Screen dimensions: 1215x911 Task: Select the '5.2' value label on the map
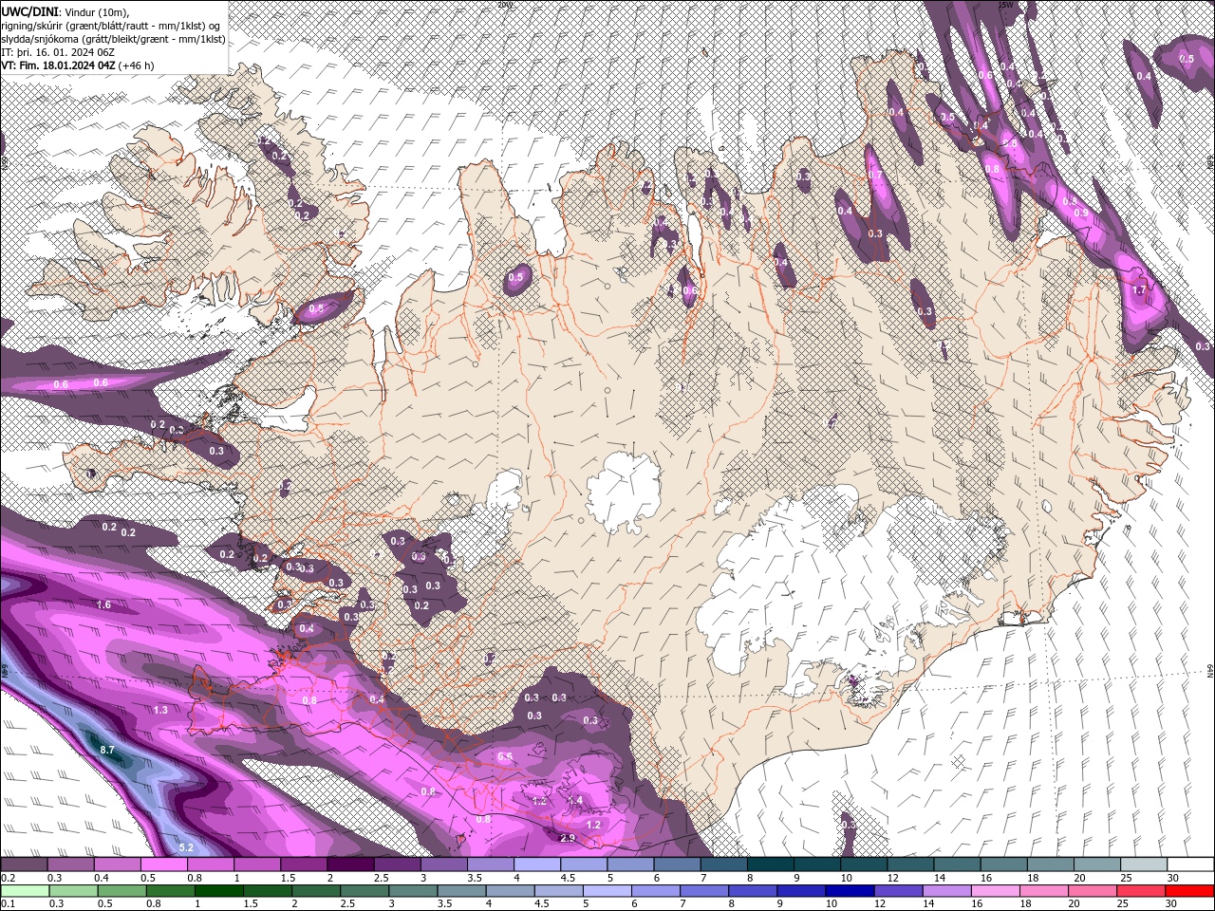tap(186, 846)
